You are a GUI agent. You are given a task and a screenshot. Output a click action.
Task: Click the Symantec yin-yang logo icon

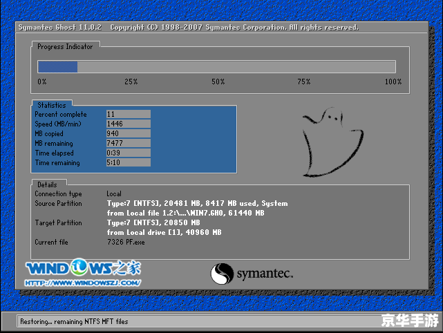[221, 273]
